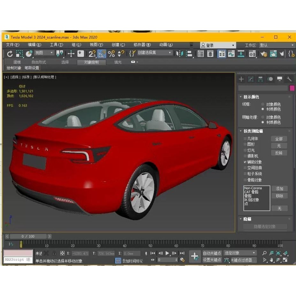Click the Zoom magnifier viewport control
This screenshot has width=296, height=296.
click(x=264, y=253)
